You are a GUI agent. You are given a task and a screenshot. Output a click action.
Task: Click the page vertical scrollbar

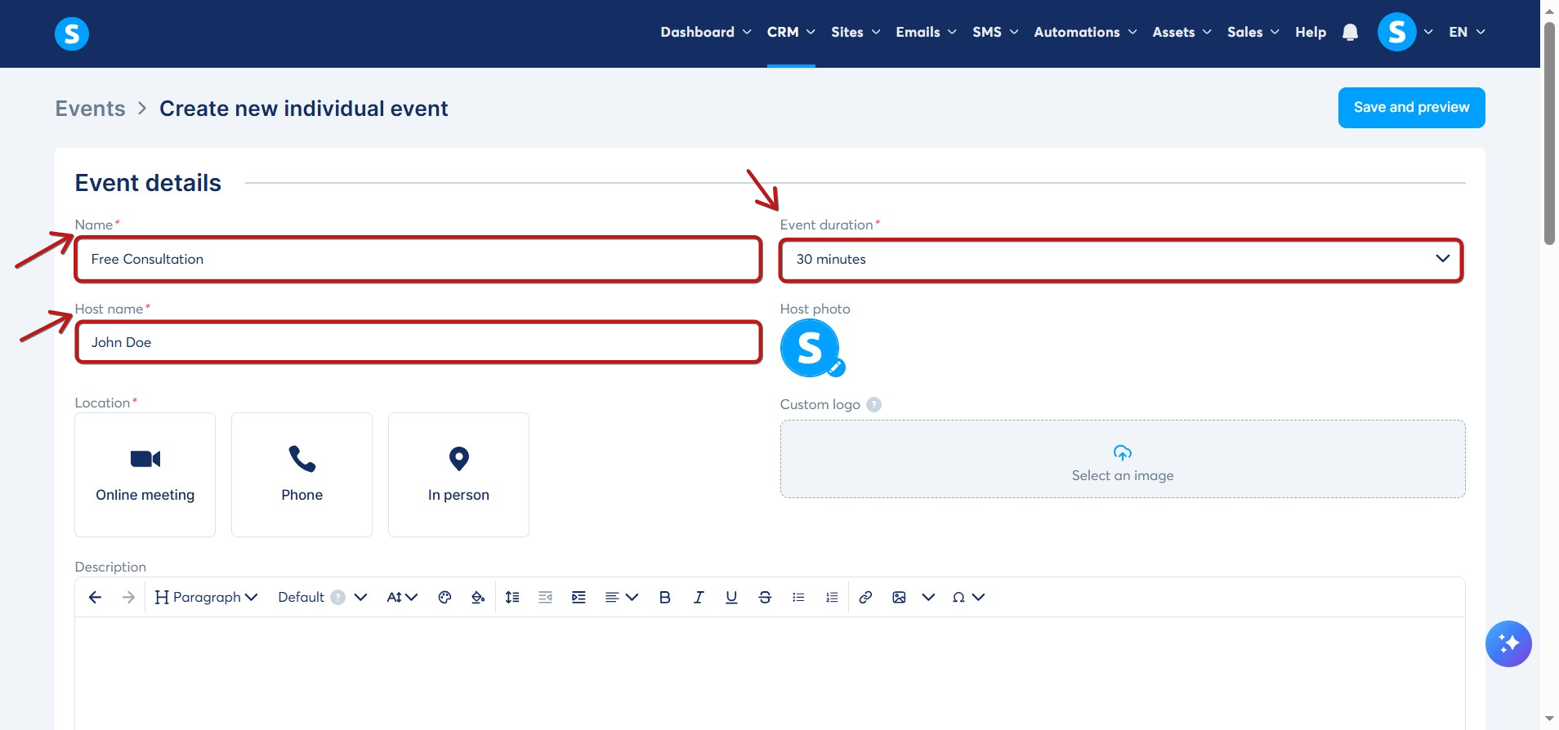1549,132
